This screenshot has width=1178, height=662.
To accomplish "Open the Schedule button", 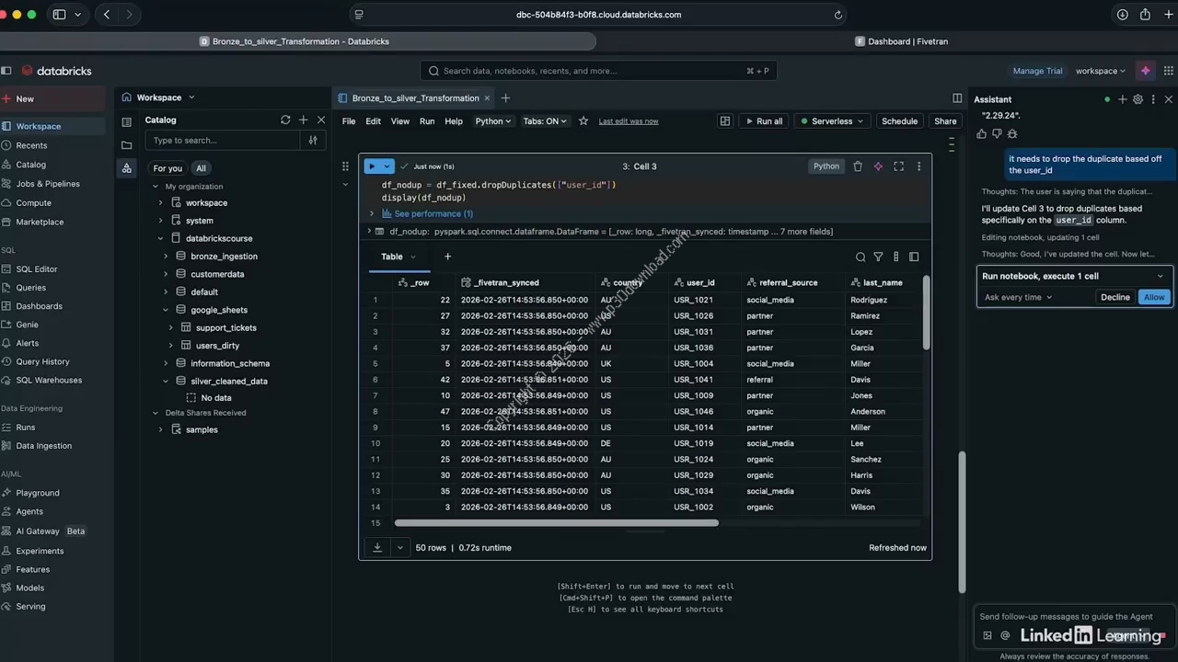I will coord(899,121).
